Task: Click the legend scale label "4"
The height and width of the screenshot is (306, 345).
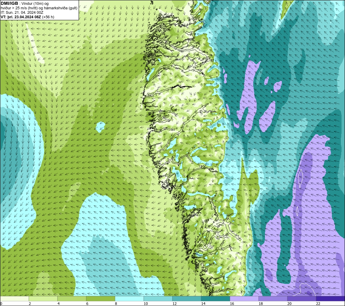Action: pos(59,304)
